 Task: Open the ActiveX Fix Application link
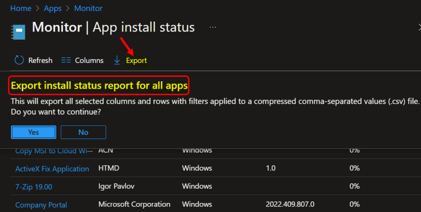coord(52,169)
